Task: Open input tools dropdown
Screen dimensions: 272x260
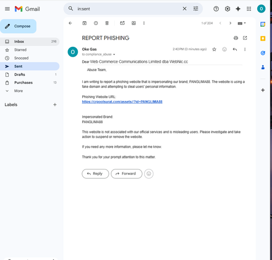Action: pos(242,23)
